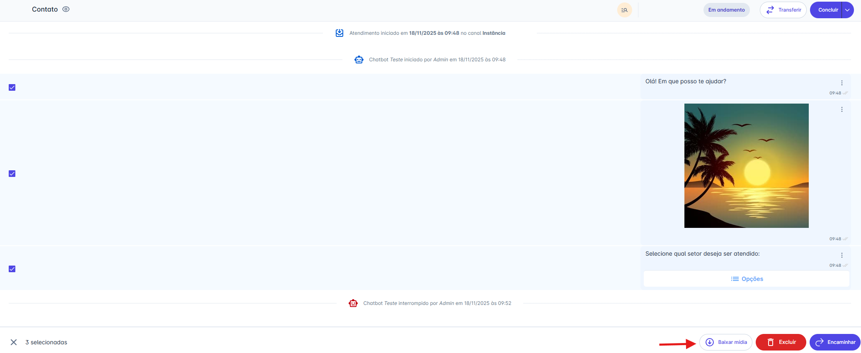861x353 pixels.
Task: Click the Baixar mídia button
Action: pyautogui.click(x=726, y=342)
